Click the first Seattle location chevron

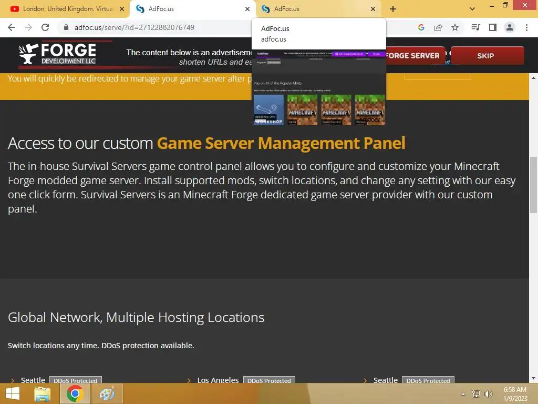click(x=13, y=381)
